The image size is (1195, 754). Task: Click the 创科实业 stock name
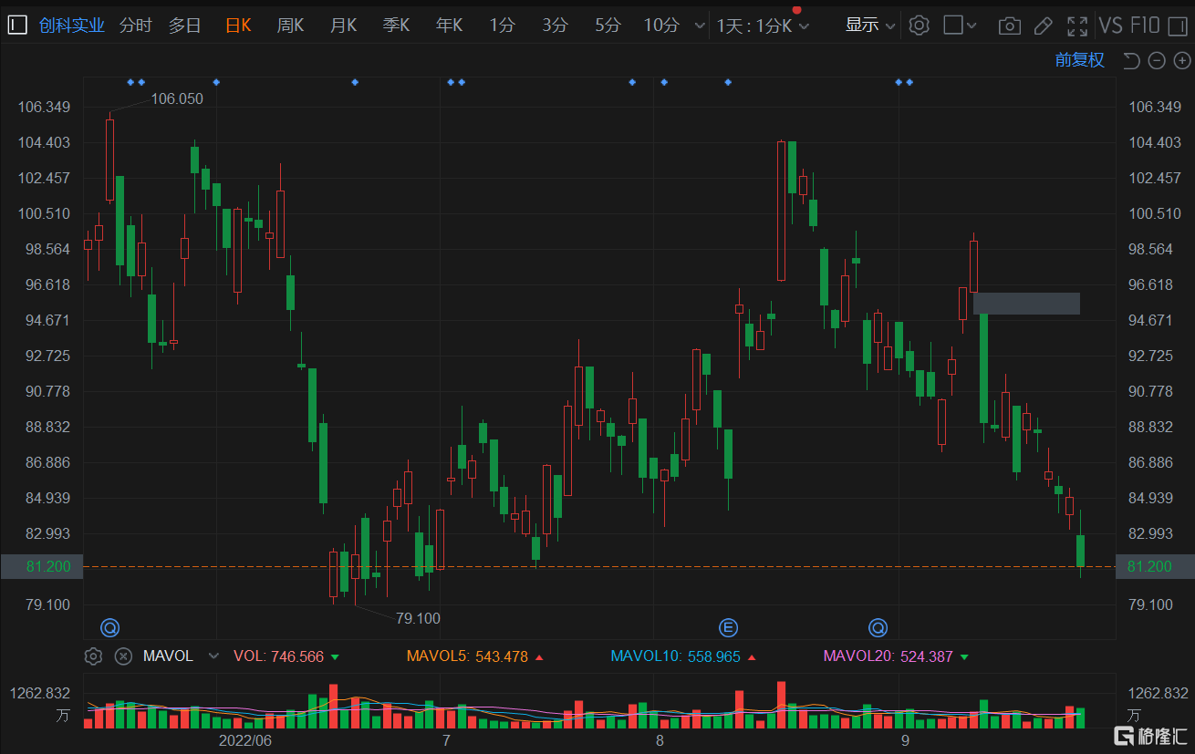[72, 26]
